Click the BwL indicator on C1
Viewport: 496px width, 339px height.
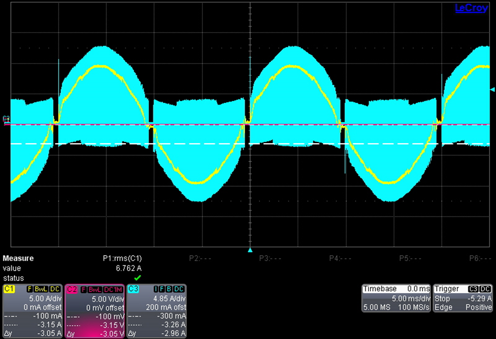coord(40,289)
